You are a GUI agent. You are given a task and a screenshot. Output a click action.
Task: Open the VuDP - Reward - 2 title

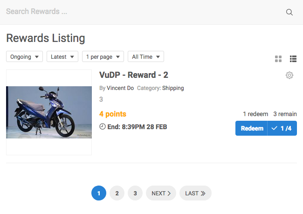pyautogui.click(x=134, y=75)
